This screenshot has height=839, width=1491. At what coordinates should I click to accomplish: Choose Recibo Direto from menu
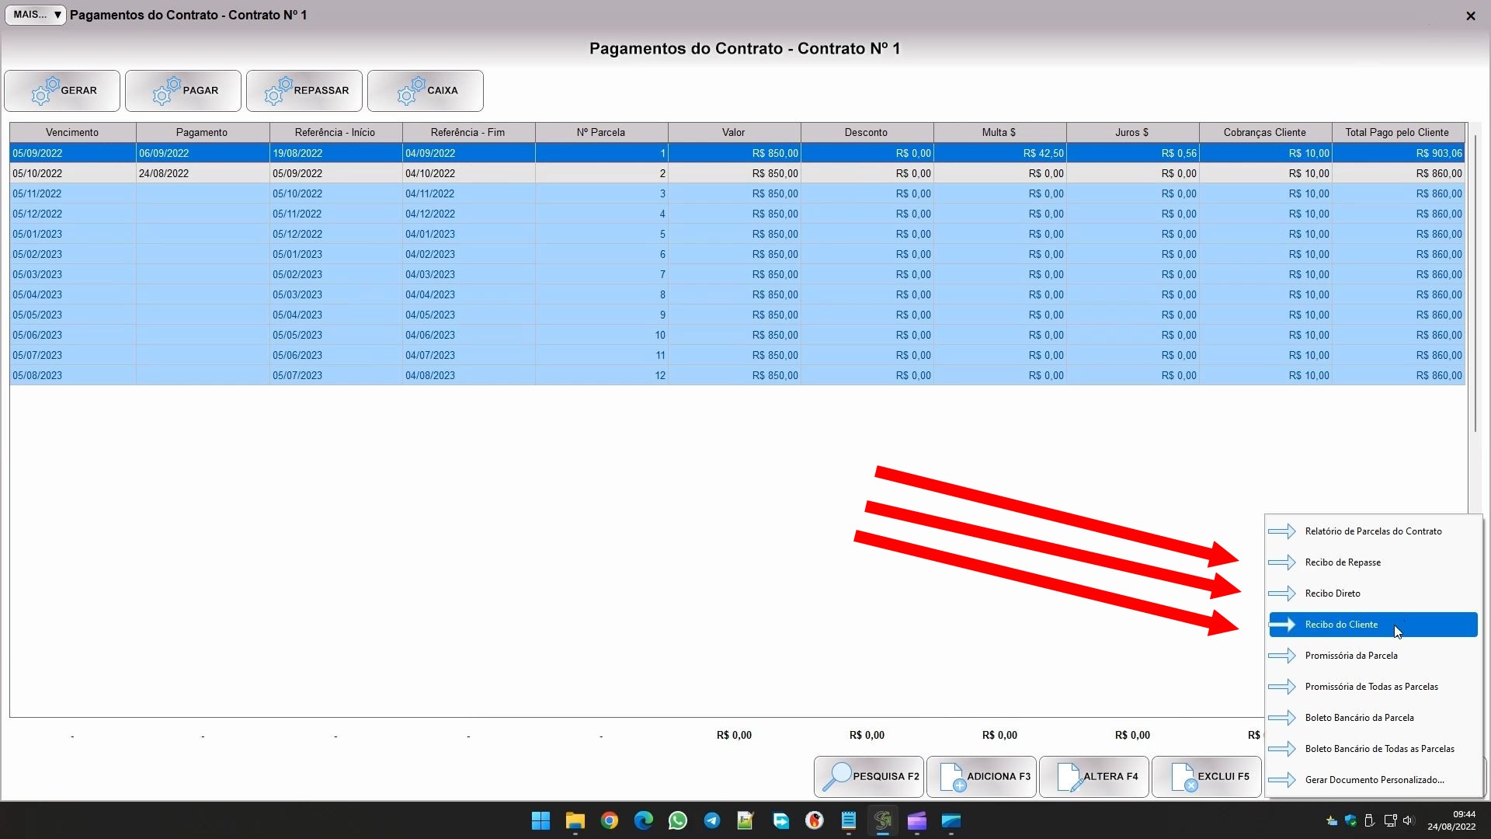tap(1333, 594)
